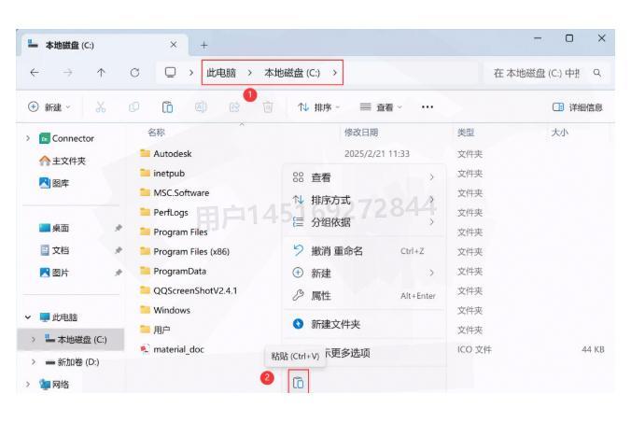Screen dimensions: 631x422
Task: Click the forward navigation arrow
Action: [68, 73]
